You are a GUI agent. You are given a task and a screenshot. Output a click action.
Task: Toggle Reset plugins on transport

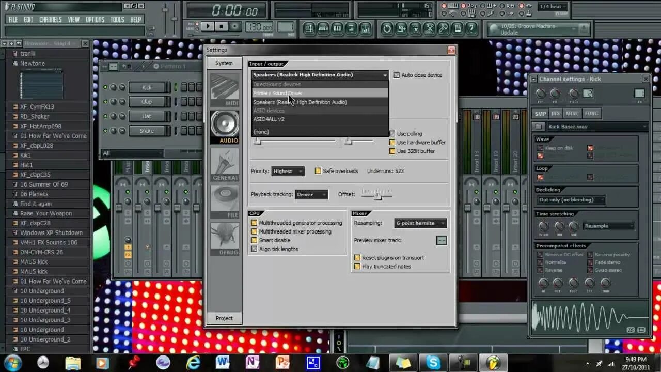click(357, 258)
